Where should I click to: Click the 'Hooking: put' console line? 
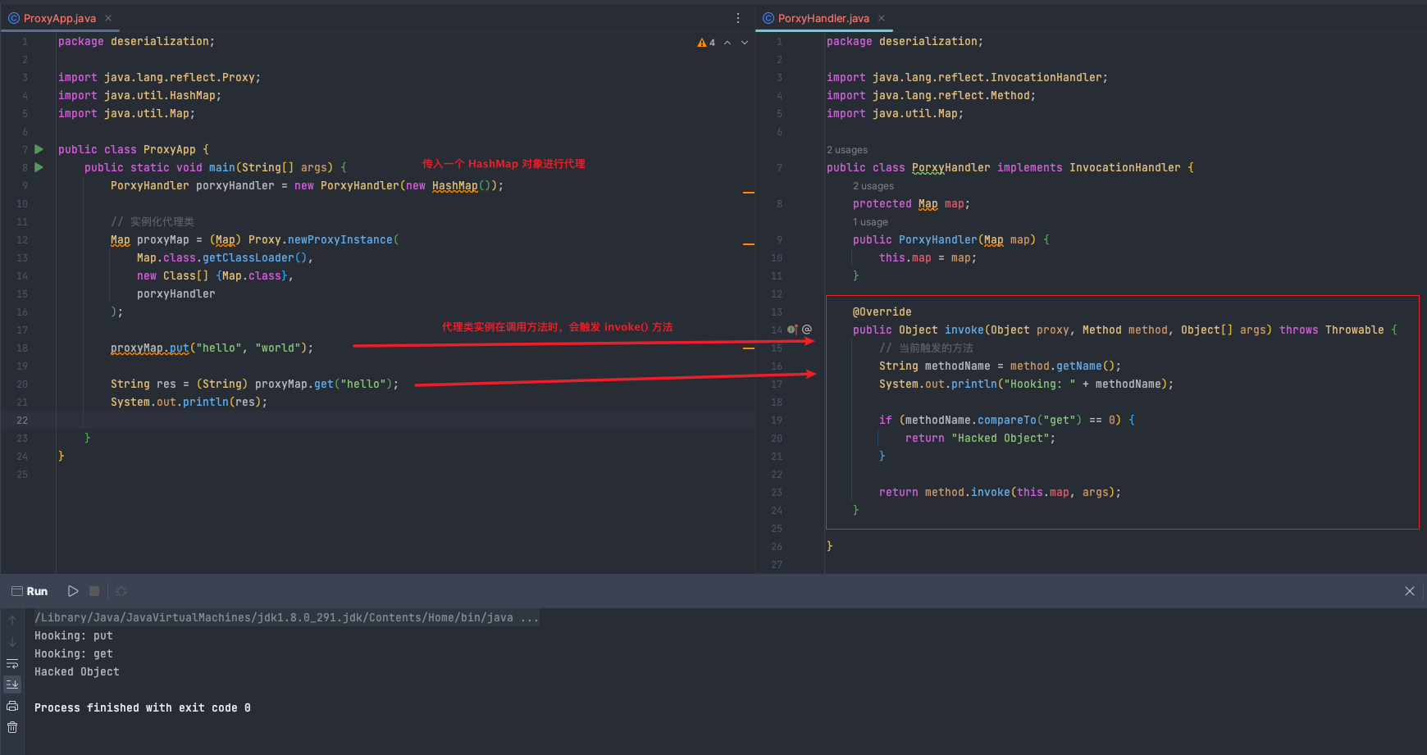click(x=74, y=636)
